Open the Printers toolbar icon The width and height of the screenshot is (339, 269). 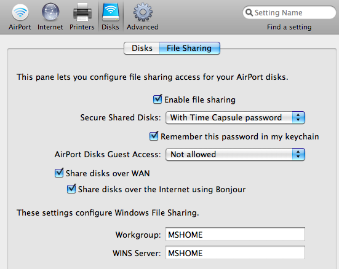pyautogui.click(x=82, y=12)
